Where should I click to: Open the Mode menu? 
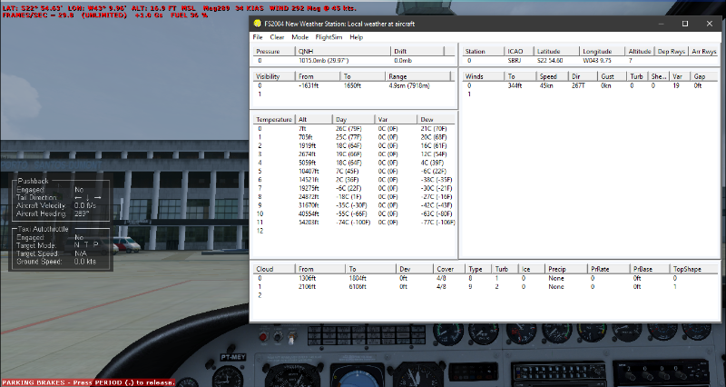[299, 37]
